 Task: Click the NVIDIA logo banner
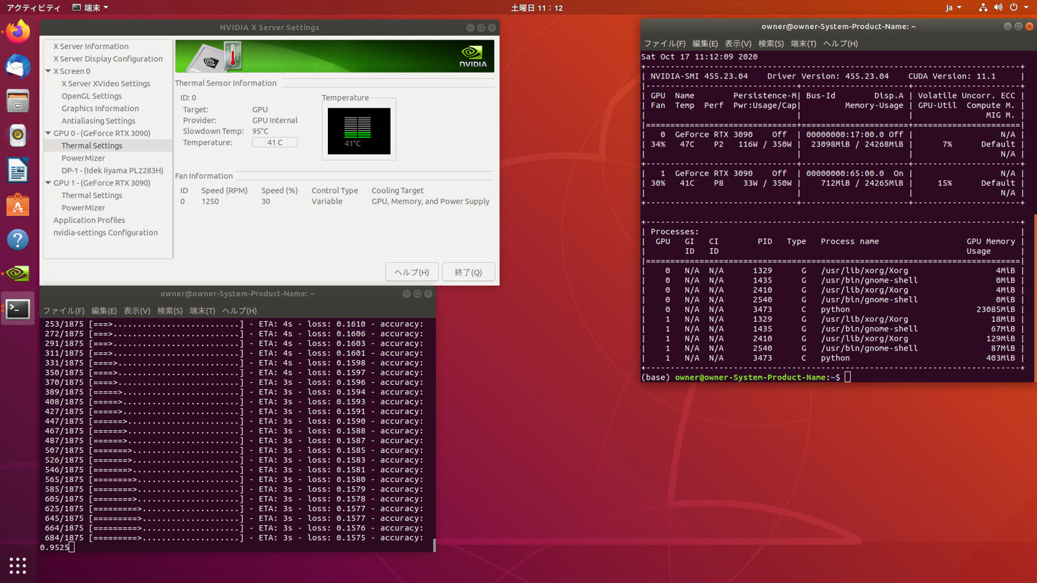[334, 56]
